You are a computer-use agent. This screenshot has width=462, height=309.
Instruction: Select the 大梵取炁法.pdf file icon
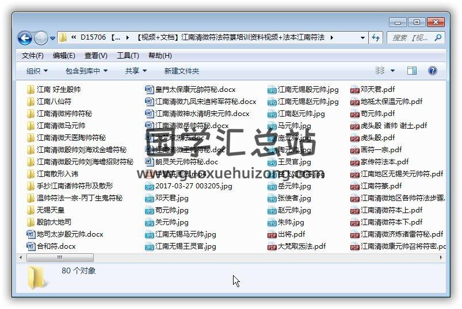(272, 246)
